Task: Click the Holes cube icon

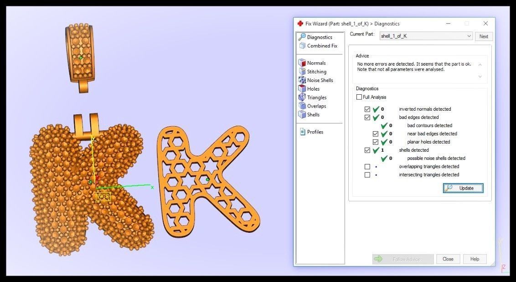Action: coord(302,88)
